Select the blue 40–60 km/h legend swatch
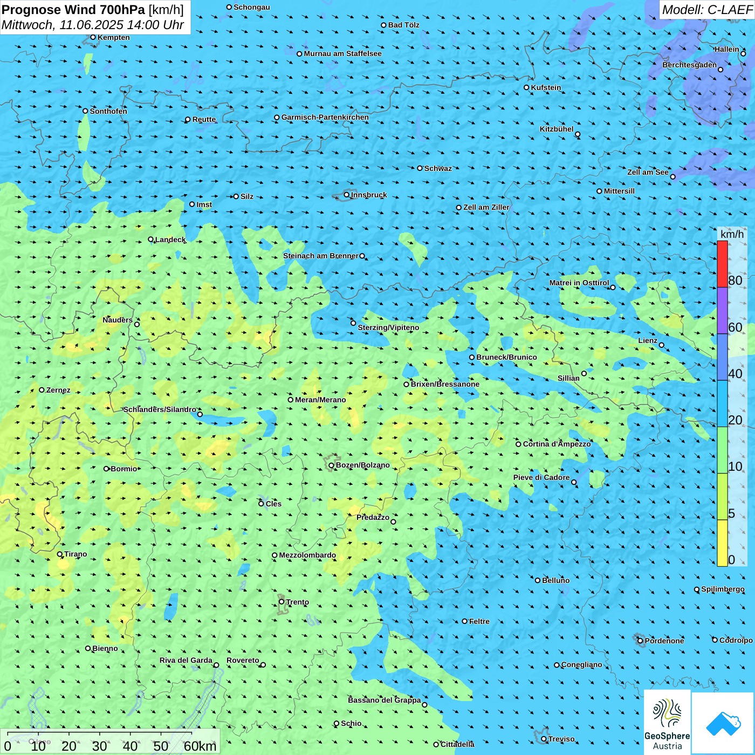The width and height of the screenshot is (755, 755). click(722, 357)
